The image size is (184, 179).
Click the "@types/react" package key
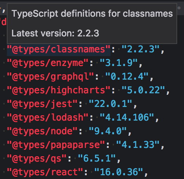click(45, 172)
